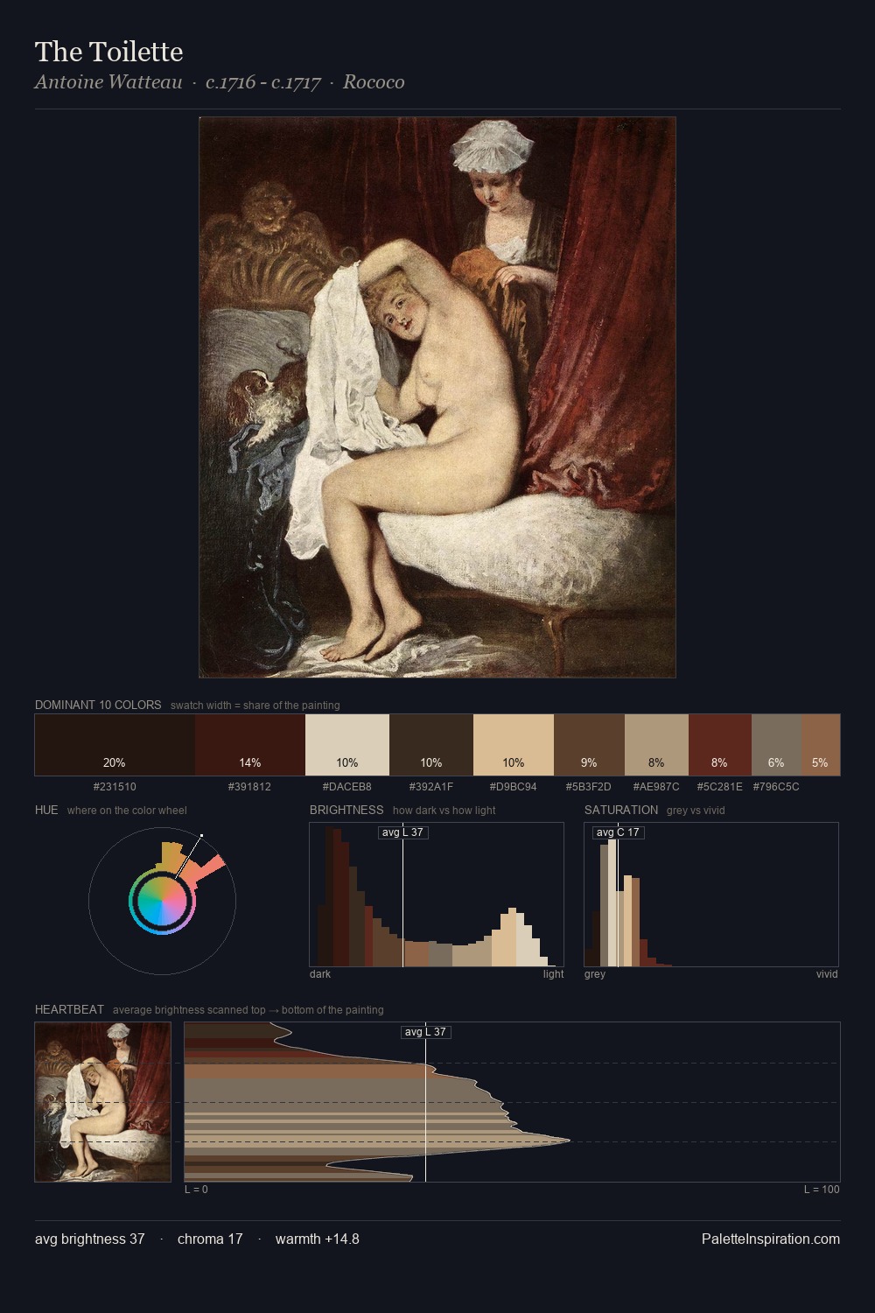Click the 'grey' saturation axis label

pyautogui.click(x=595, y=974)
